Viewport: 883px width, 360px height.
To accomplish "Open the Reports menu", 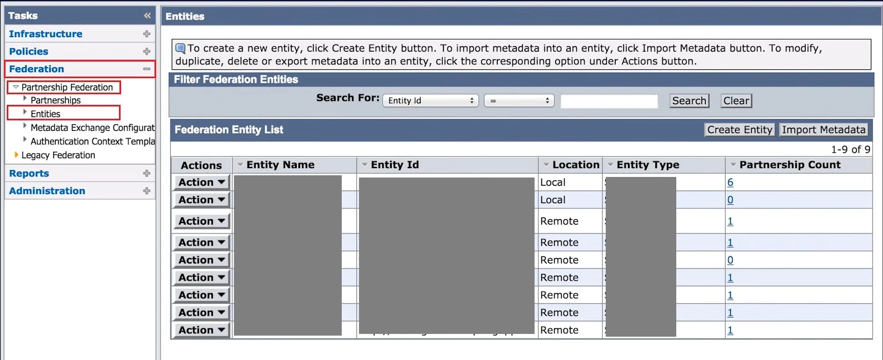I will (x=29, y=174).
